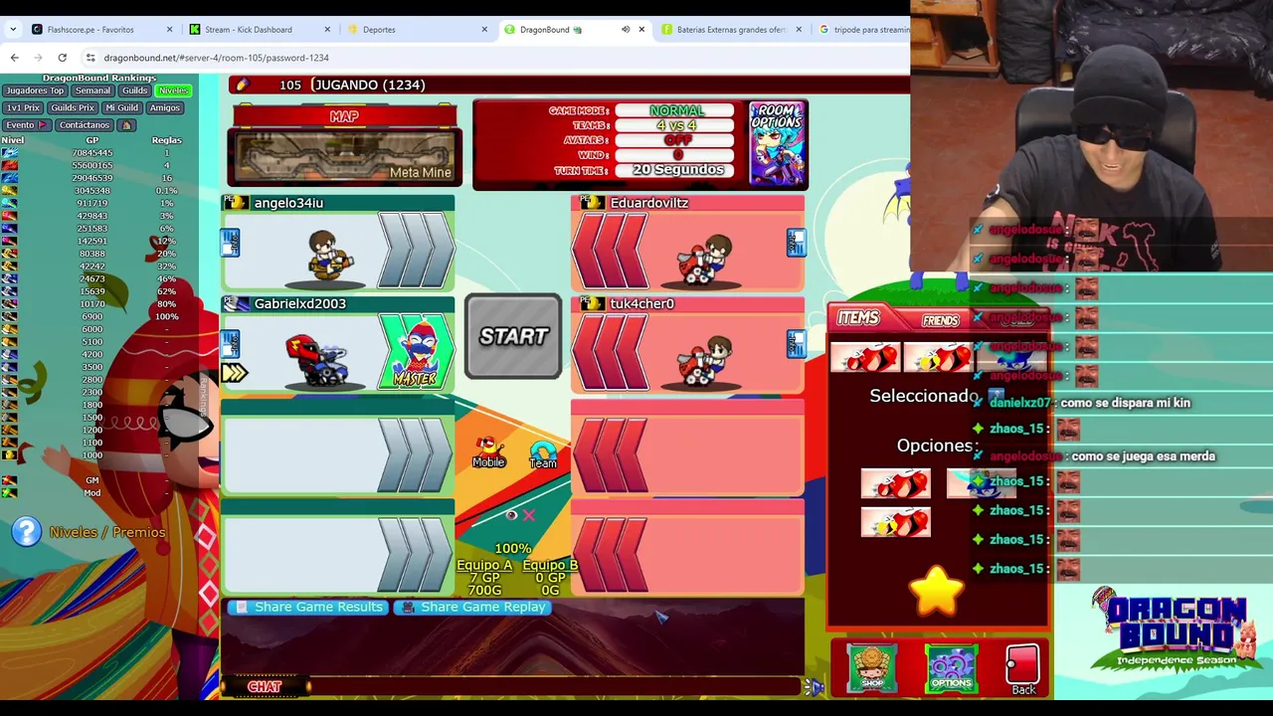Image resolution: width=1273 pixels, height=716 pixels.
Task: Click the Gabrielxd2003 MASTER badge
Action: tap(416, 351)
